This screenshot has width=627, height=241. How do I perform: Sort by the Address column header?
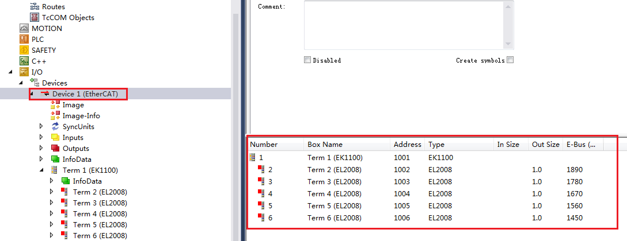408,145
